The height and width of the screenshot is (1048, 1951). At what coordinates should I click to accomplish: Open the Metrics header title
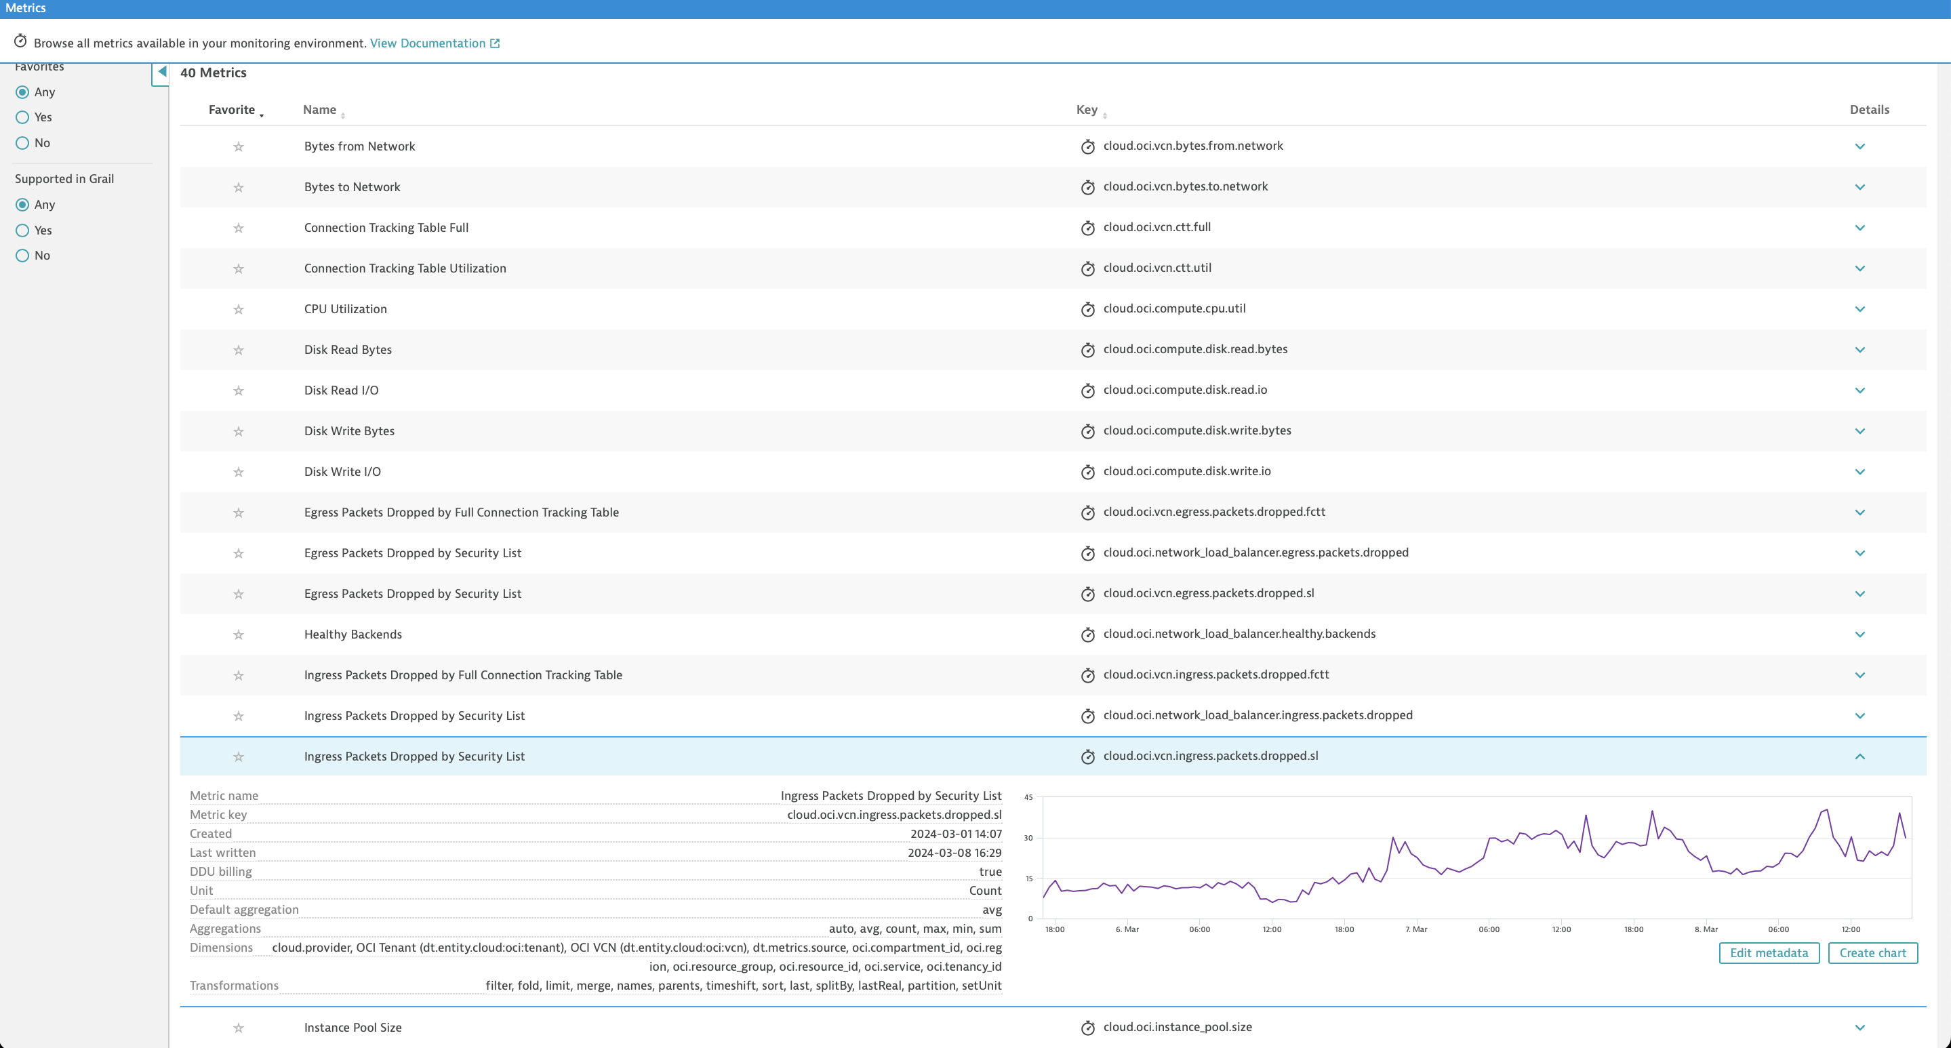coord(26,8)
